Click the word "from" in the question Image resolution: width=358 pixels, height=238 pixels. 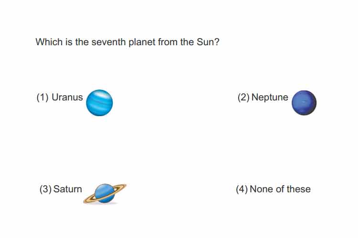168,42
